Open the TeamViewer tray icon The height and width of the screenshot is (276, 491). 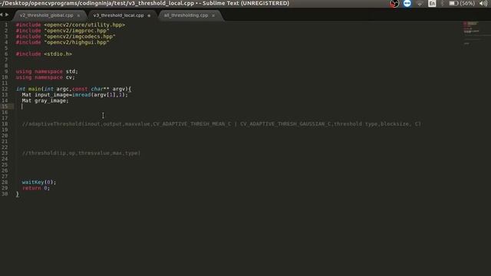[x=407, y=3]
